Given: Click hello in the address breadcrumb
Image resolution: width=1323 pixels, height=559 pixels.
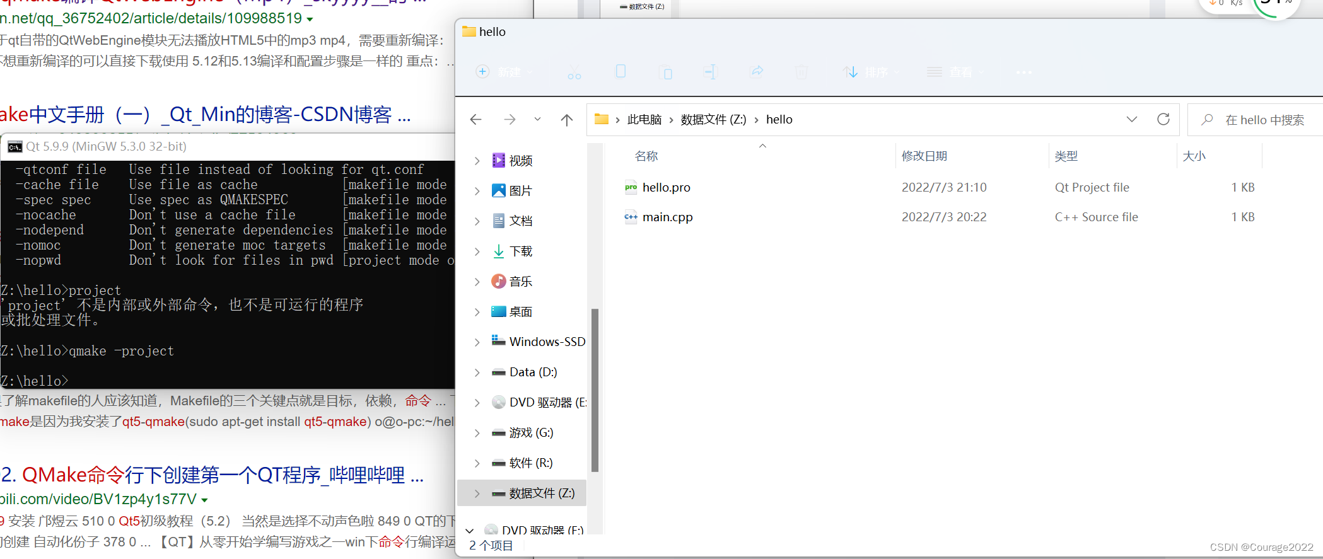Looking at the screenshot, I should coord(779,119).
